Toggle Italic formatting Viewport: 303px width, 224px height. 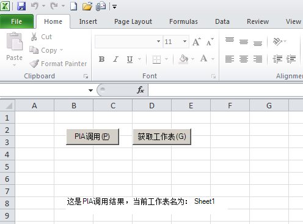click(115, 59)
